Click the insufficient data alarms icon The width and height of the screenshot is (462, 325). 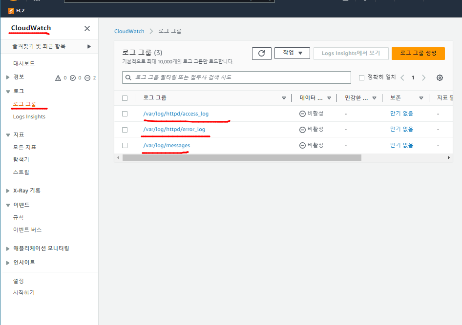click(87, 78)
